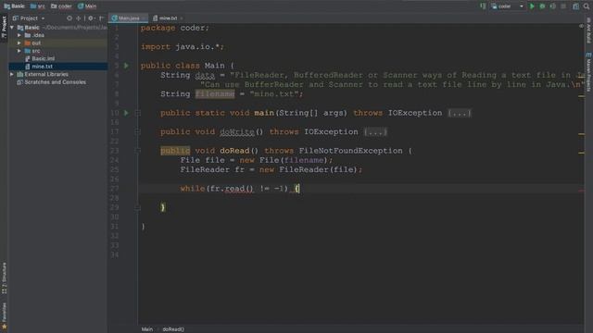Click line number 27 in the gutter
The height and width of the screenshot is (333, 593).
point(115,189)
